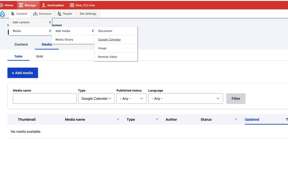Sort table by Type column icon
Image resolution: width=288 pixels, height=184 pixels.
157,119
